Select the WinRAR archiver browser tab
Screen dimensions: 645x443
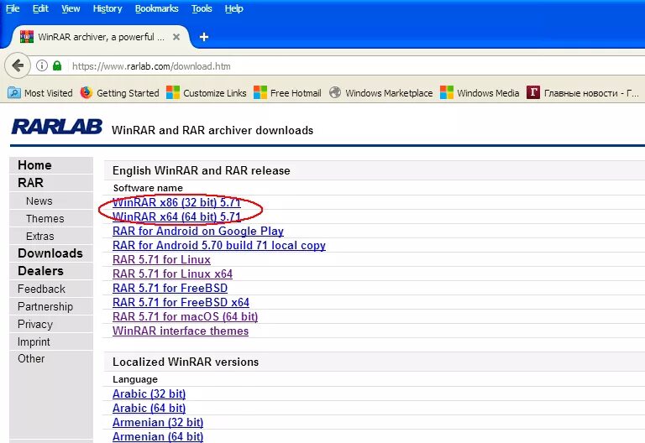(x=101, y=37)
